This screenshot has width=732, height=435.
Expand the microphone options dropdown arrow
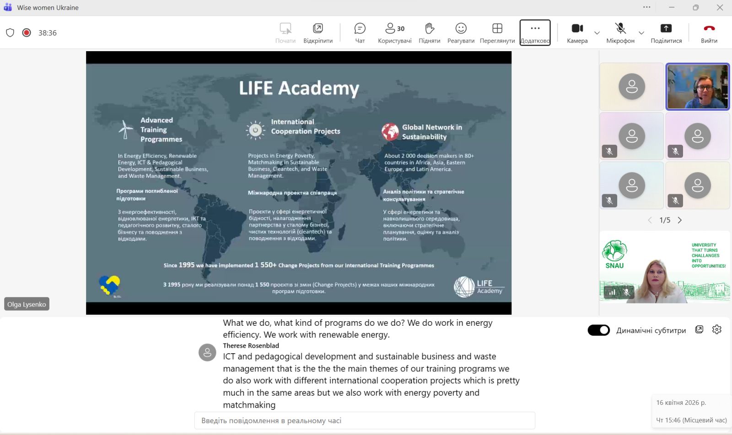click(641, 33)
